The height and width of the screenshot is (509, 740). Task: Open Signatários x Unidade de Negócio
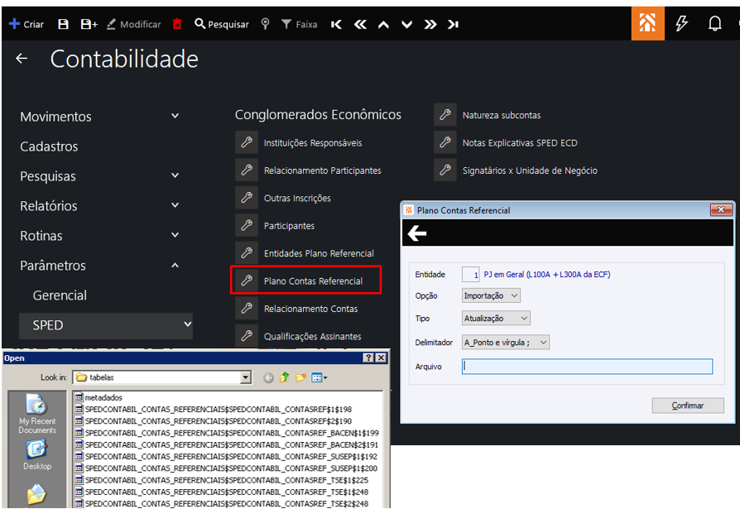tap(530, 170)
